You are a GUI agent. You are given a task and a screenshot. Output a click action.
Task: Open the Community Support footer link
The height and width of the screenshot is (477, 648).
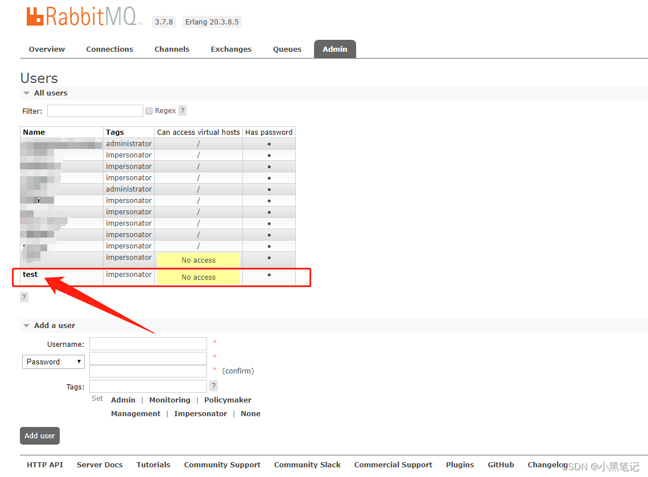tap(222, 464)
